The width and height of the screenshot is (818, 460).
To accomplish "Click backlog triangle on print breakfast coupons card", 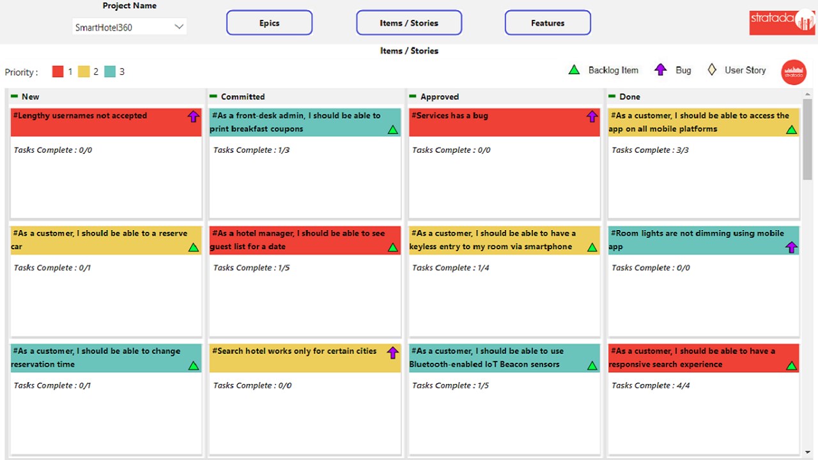I will [x=393, y=130].
